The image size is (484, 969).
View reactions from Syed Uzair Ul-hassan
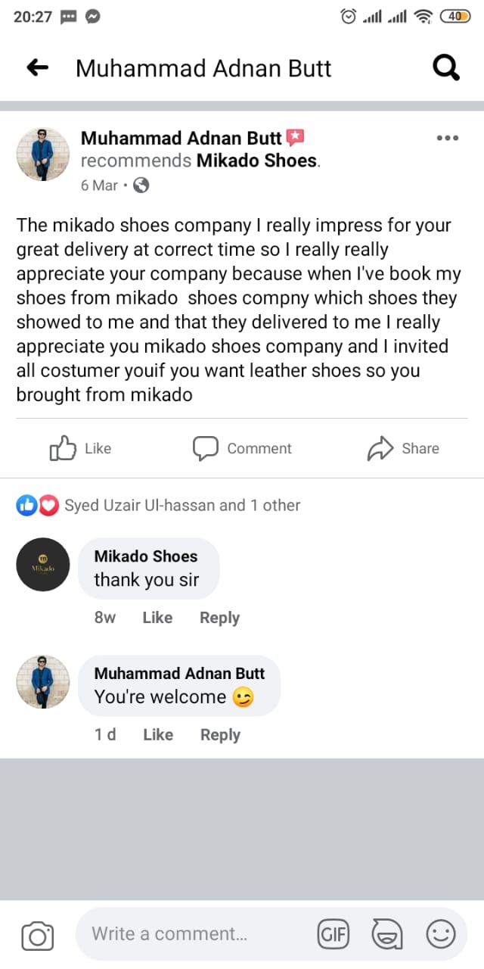coord(181,506)
